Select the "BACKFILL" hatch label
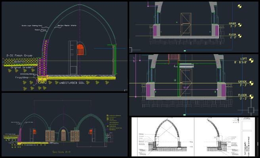This screenshot has width=260, height=158. pos(19,62)
